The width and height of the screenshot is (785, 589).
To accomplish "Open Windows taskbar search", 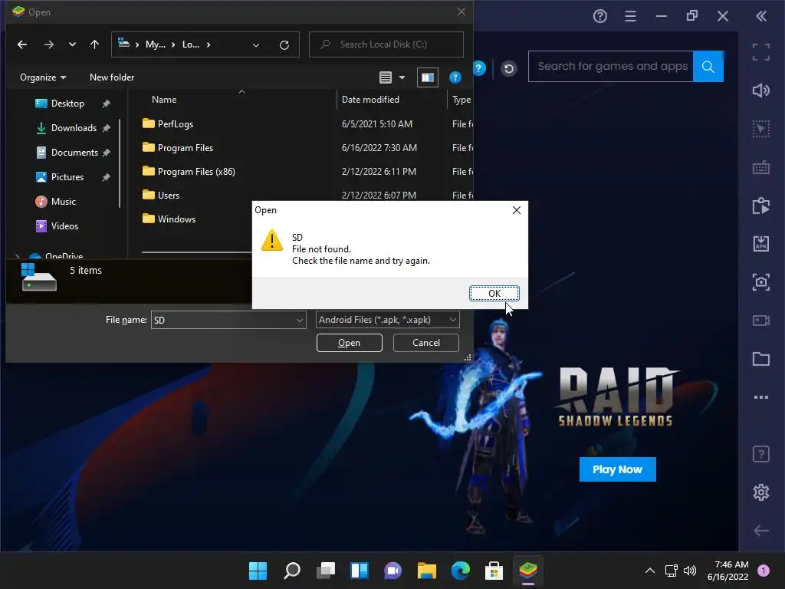I will coord(292,571).
